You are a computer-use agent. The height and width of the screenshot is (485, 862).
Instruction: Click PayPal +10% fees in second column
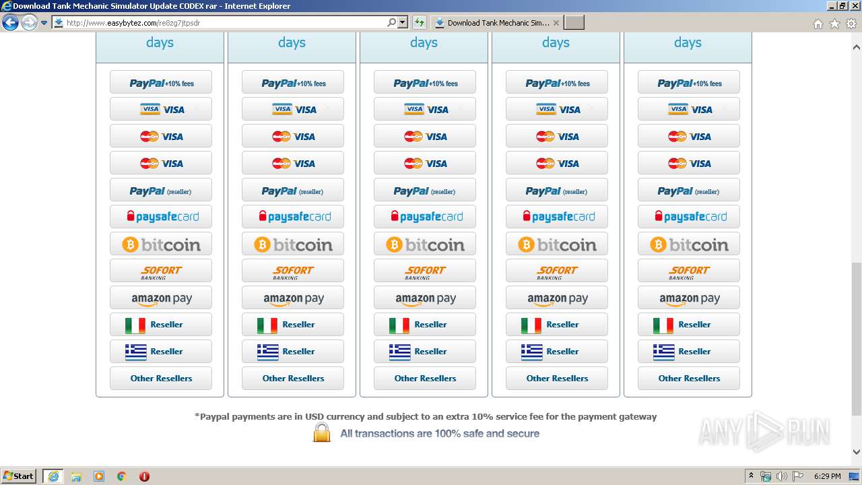pyautogui.click(x=293, y=82)
